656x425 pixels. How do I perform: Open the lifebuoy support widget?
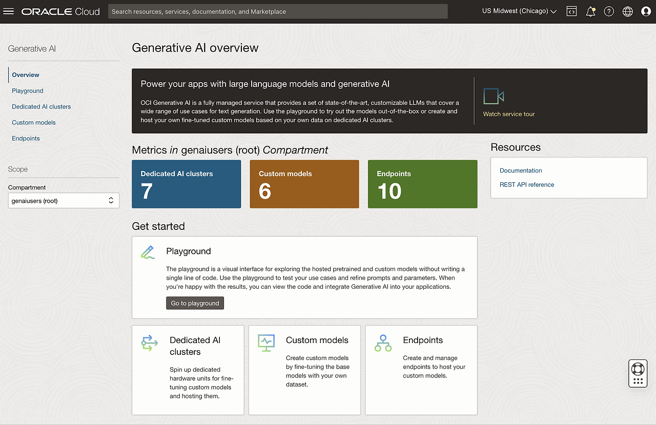tap(638, 369)
